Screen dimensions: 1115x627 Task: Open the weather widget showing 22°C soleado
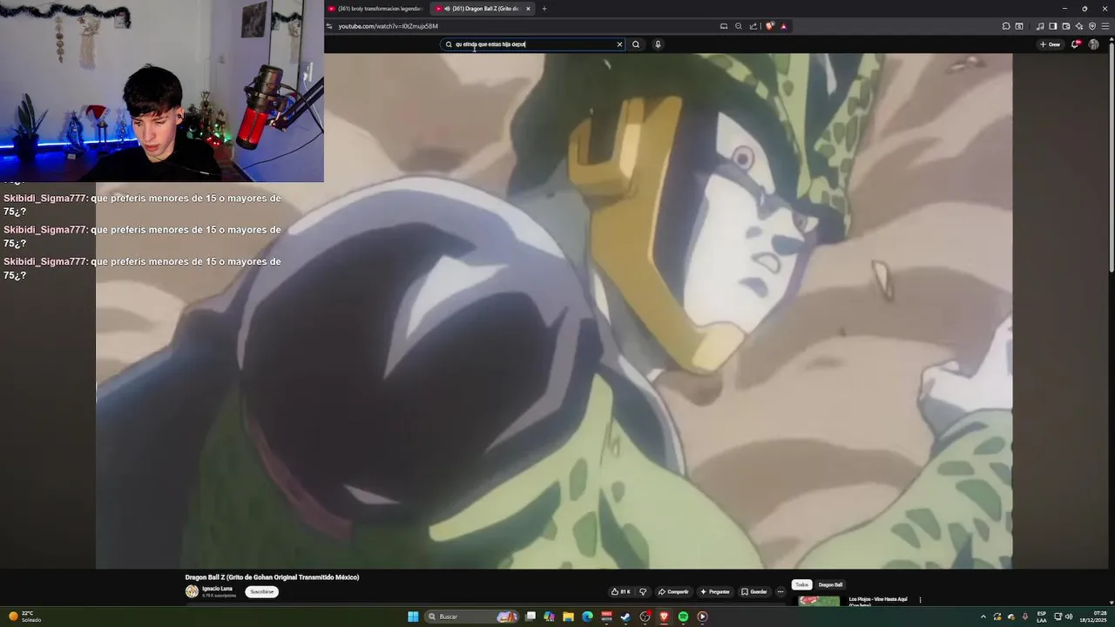coord(26,617)
